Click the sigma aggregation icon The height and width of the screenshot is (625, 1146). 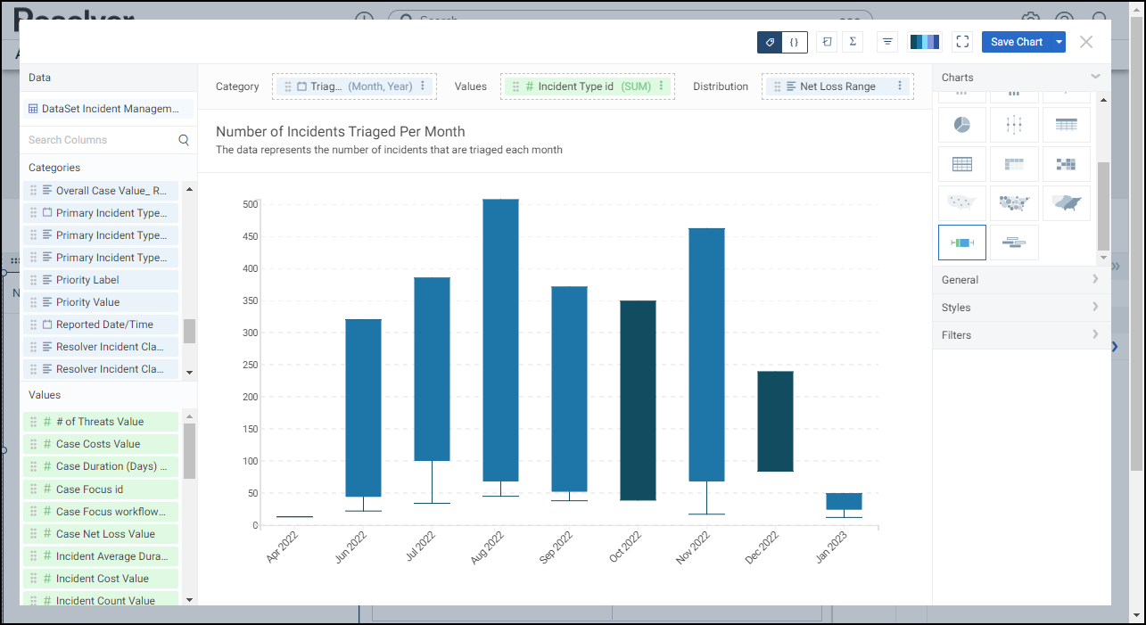point(853,42)
